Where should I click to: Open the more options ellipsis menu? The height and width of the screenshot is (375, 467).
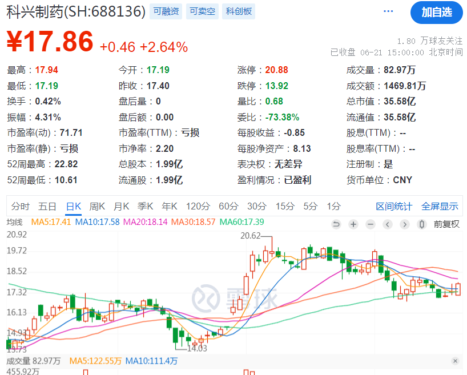388,11
